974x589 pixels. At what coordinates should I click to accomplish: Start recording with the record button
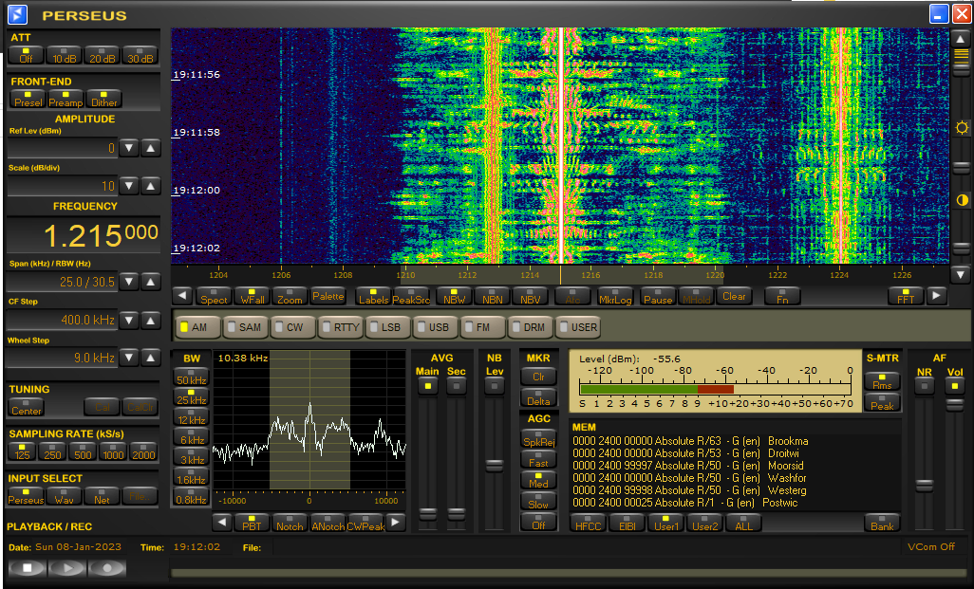(107, 568)
